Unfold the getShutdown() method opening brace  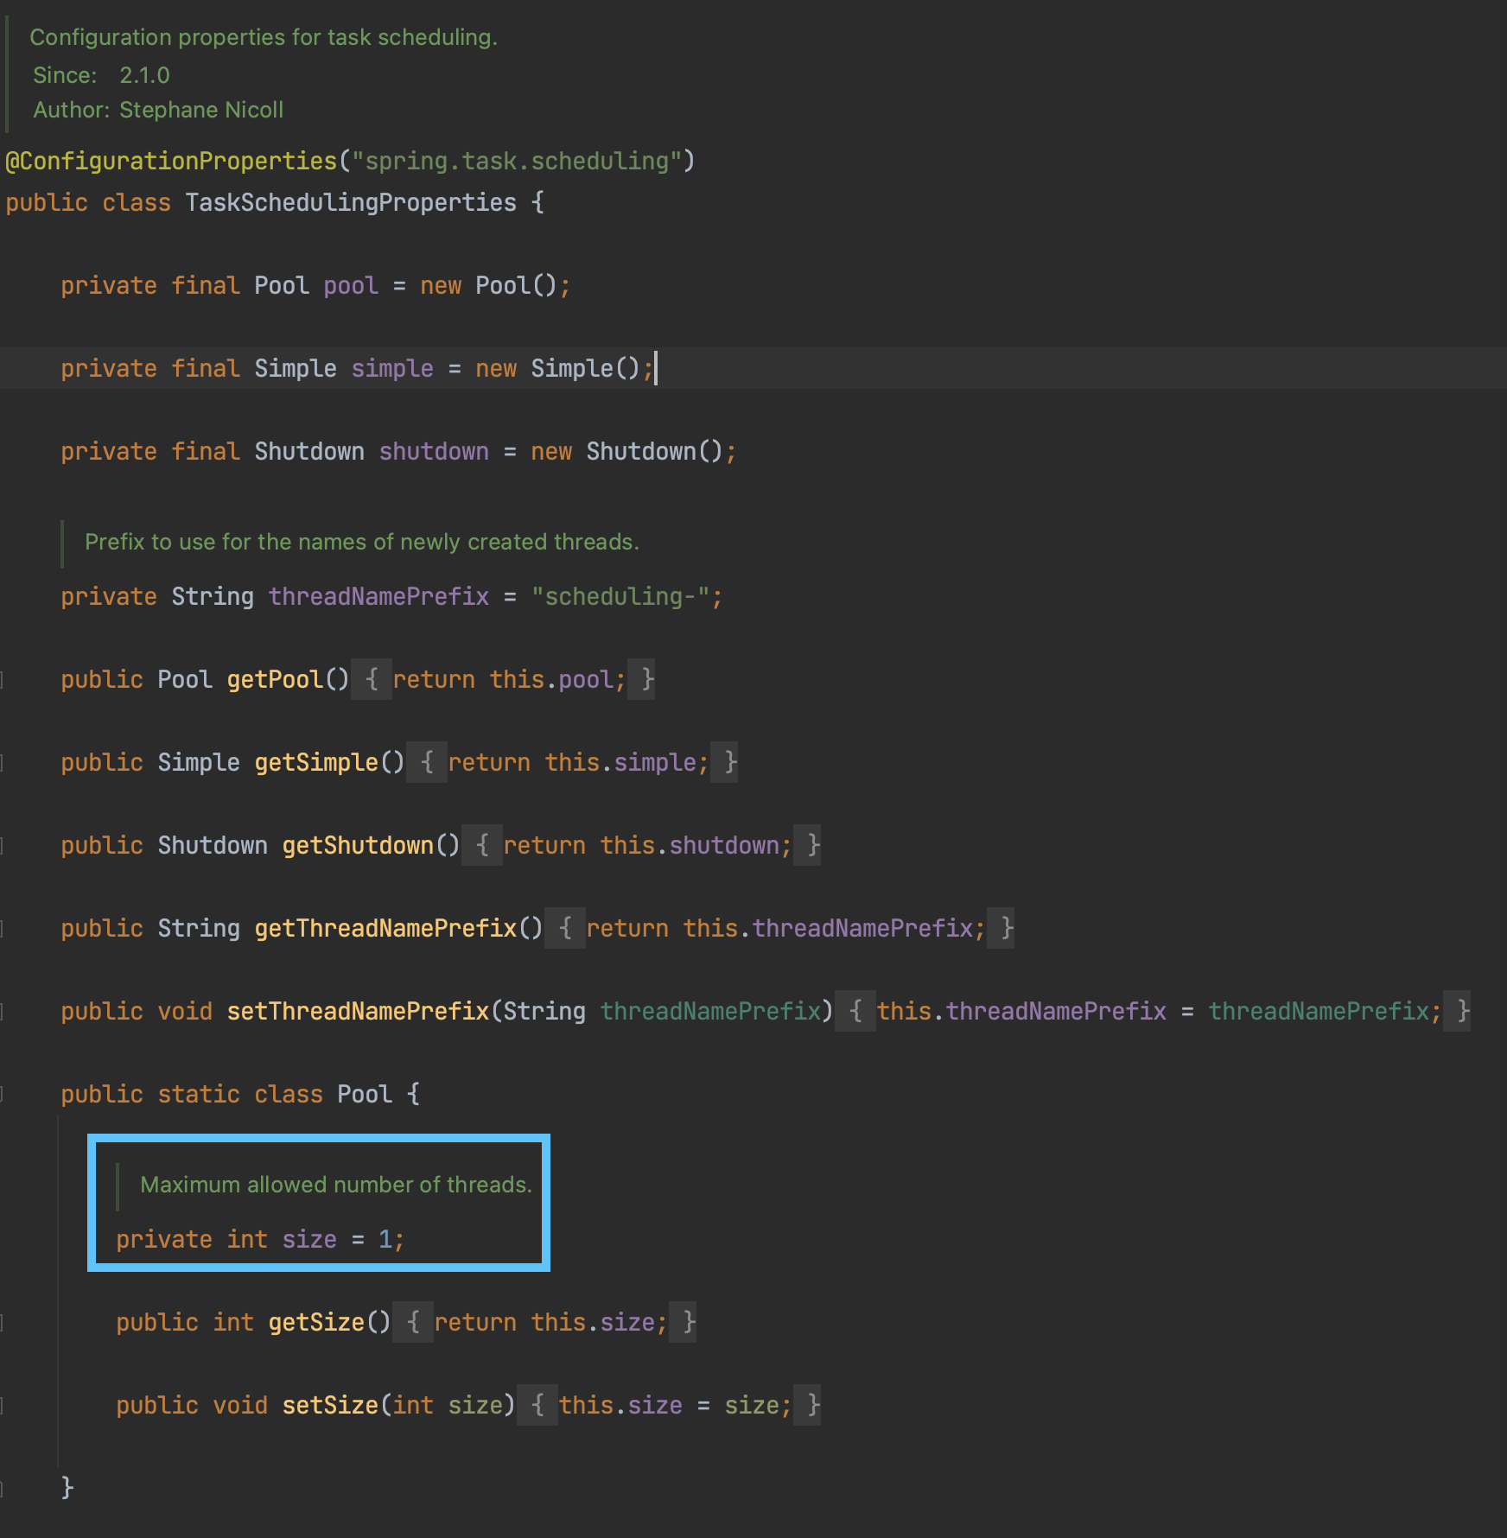coord(482,845)
